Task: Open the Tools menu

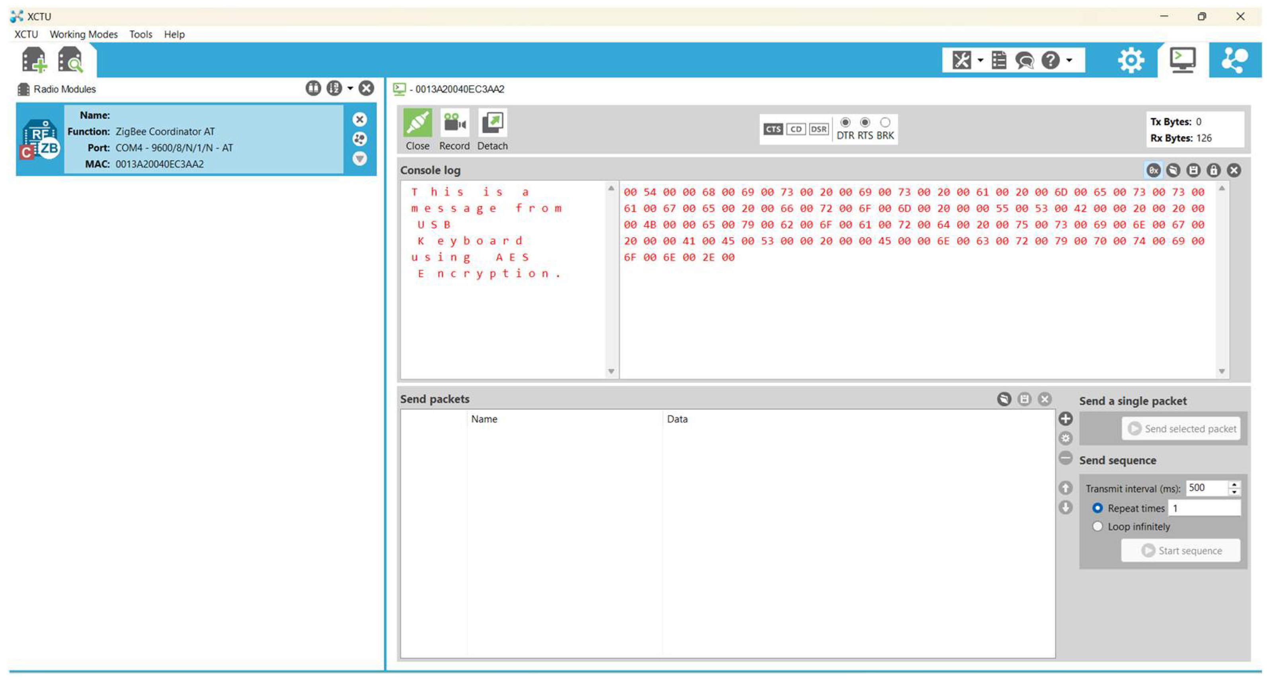Action: point(140,35)
